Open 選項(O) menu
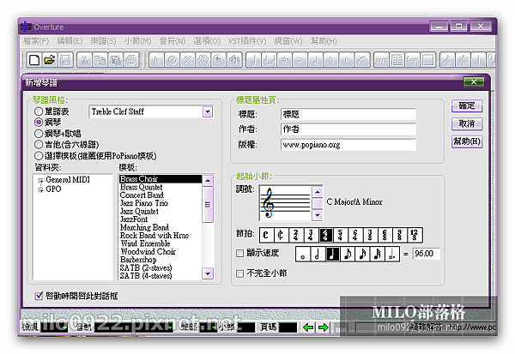The height and width of the screenshot is (354, 515). (x=207, y=41)
